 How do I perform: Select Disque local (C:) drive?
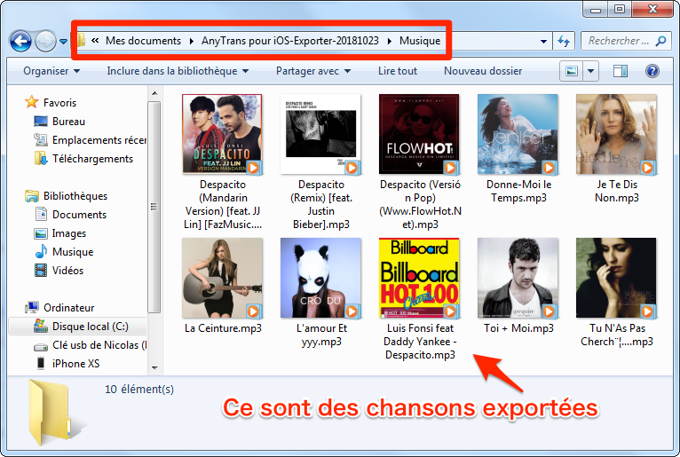click(x=91, y=327)
